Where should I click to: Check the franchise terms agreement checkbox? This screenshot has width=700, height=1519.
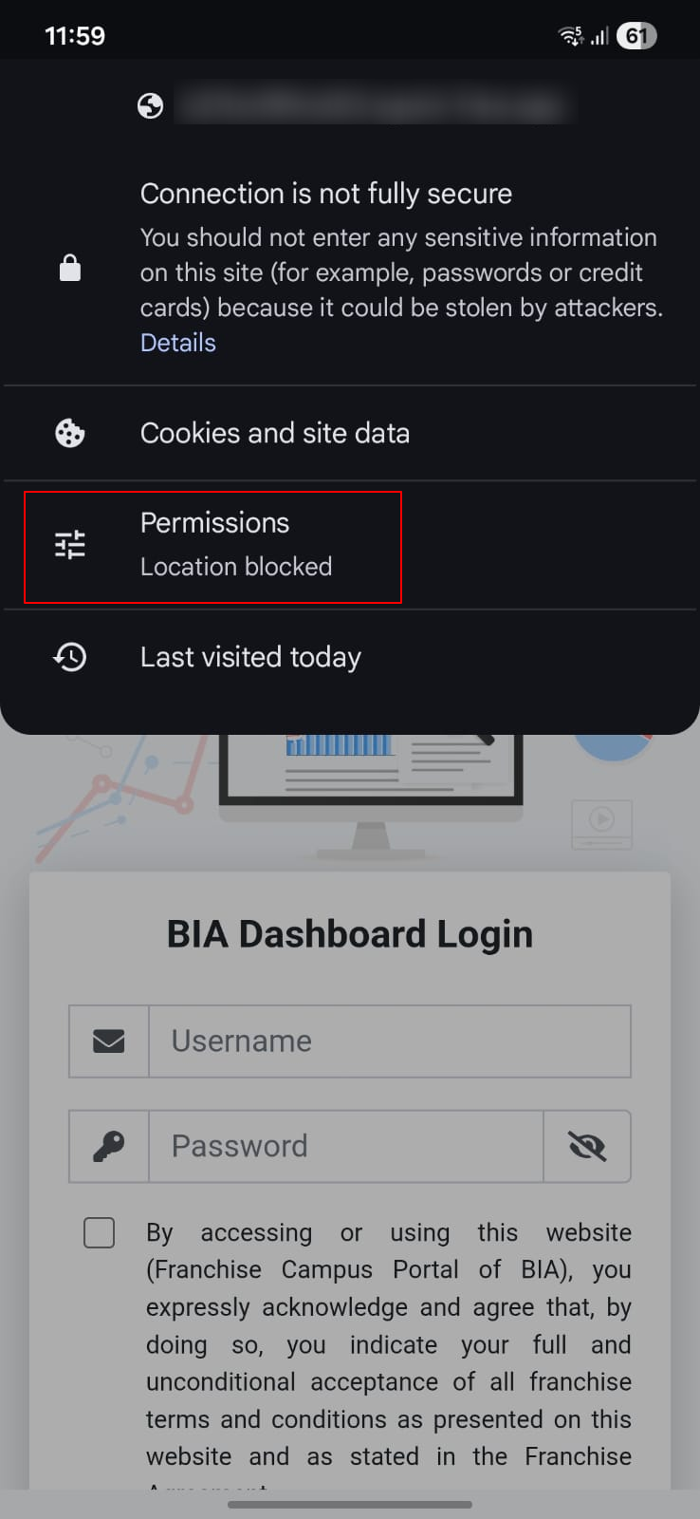[100, 1232]
